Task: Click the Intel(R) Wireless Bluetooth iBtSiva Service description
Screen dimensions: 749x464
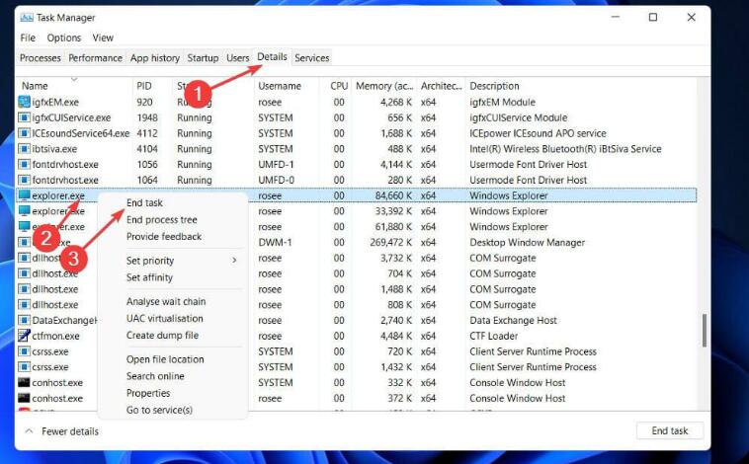Action: pyautogui.click(x=565, y=148)
